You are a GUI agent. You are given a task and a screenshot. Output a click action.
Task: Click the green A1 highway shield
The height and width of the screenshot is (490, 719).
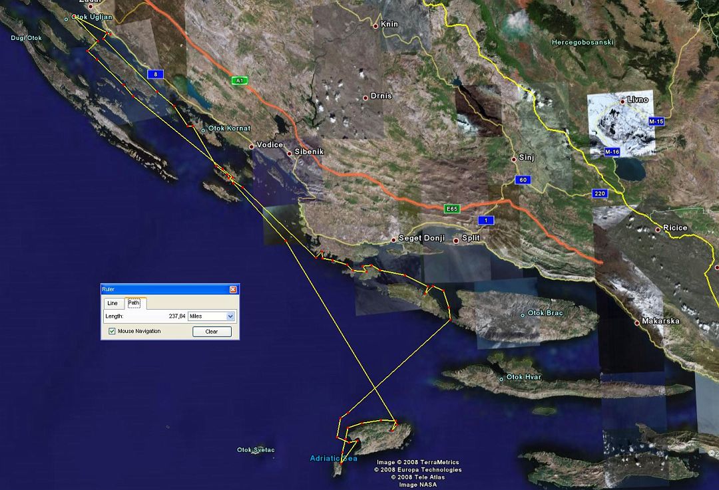coord(238,80)
